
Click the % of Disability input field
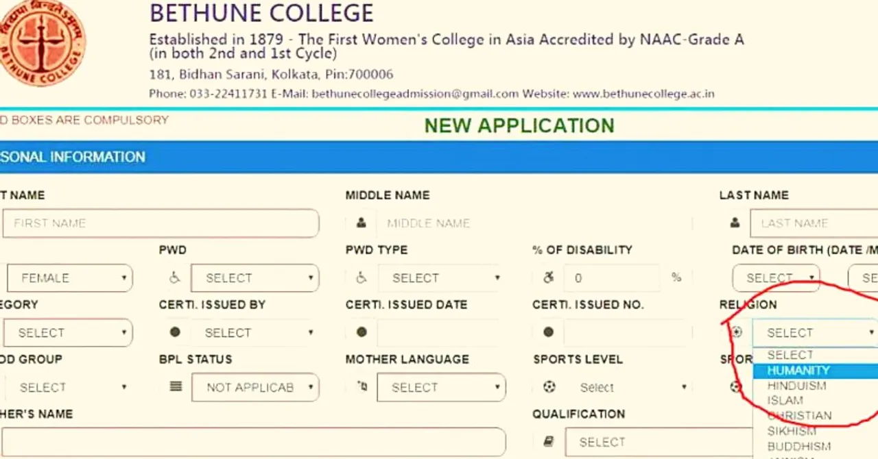(612, 277)
